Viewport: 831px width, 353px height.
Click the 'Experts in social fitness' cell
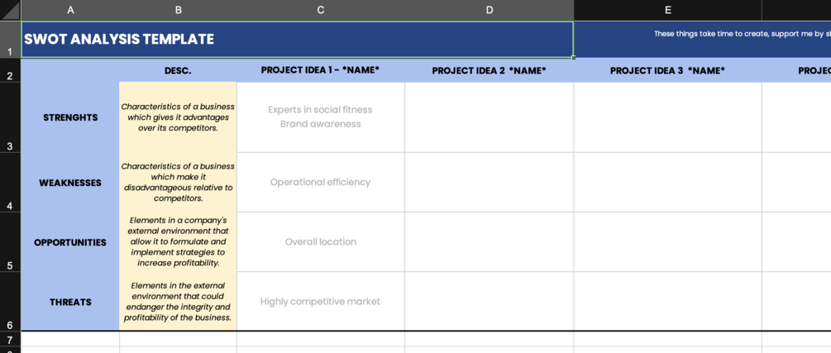click(321, 117)
